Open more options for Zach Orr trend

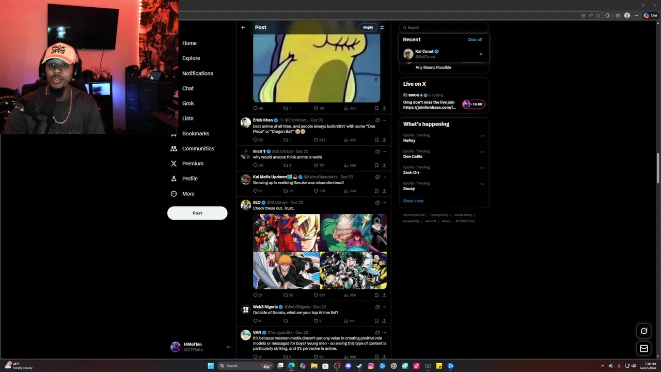click(x=482, y=168)
